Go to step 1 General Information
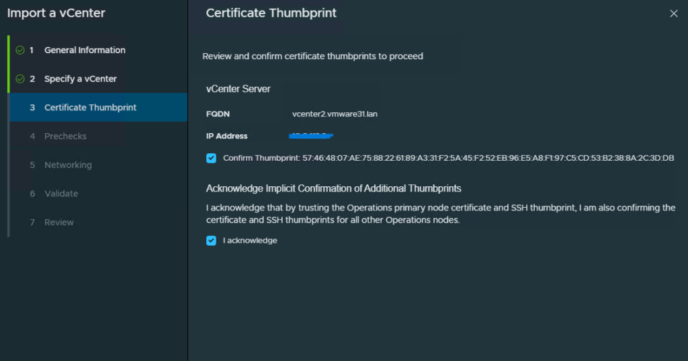 85,50
